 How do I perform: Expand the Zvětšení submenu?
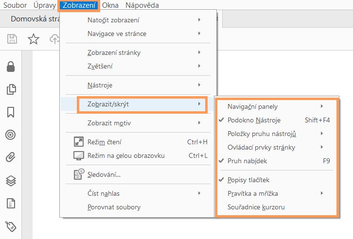point(100,66)
